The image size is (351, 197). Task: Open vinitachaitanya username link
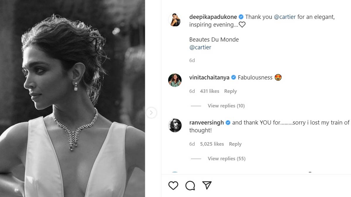coord(209,77)
